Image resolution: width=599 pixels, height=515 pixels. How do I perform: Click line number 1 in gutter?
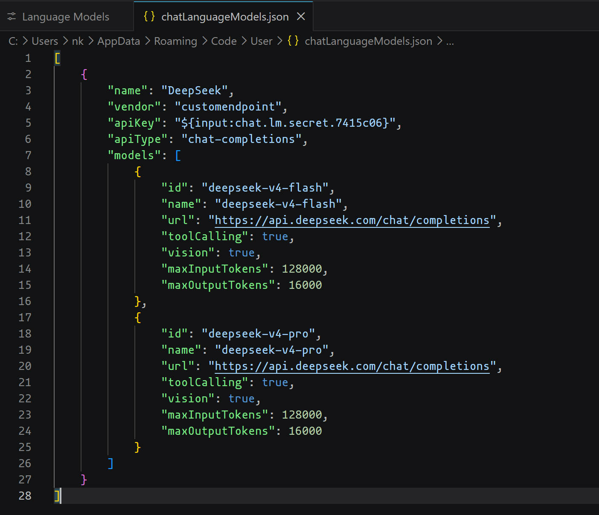pyautogui.click(x=28, y=58)
